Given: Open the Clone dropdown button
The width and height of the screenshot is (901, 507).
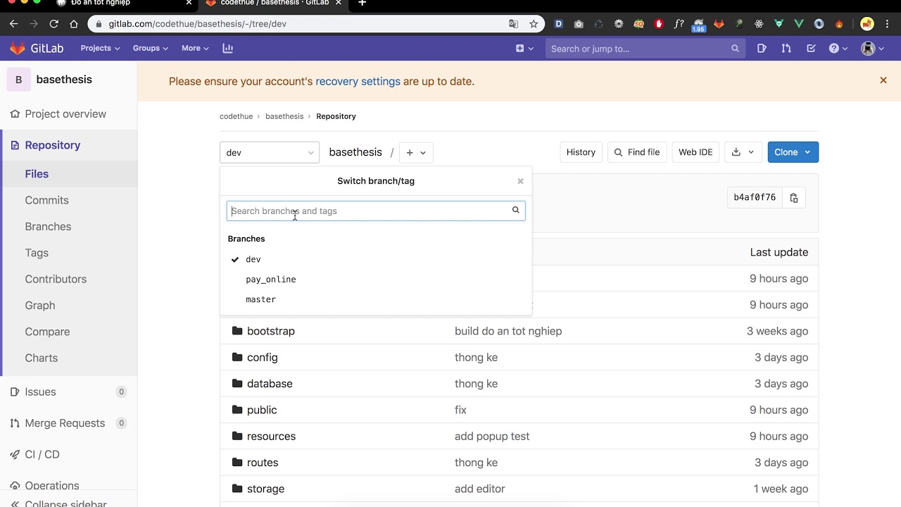Looking at the screenshot, I should [793, 152].
